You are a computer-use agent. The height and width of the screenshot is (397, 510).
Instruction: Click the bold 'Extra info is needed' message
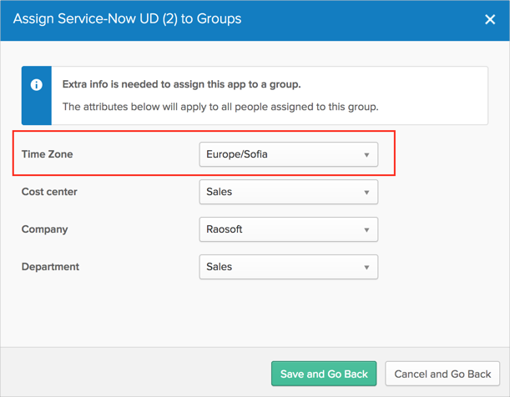pos(181,84)
